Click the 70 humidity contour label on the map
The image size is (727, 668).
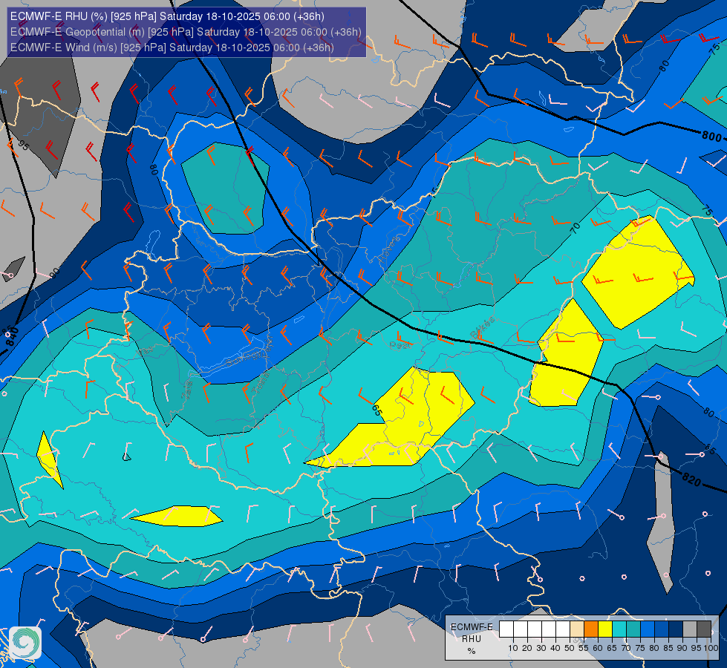(x=575, y=228)
